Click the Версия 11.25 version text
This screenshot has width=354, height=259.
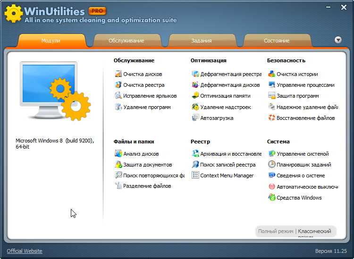point(331,251)
